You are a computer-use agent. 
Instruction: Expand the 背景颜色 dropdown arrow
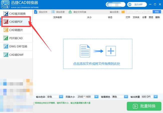(126, 97)
